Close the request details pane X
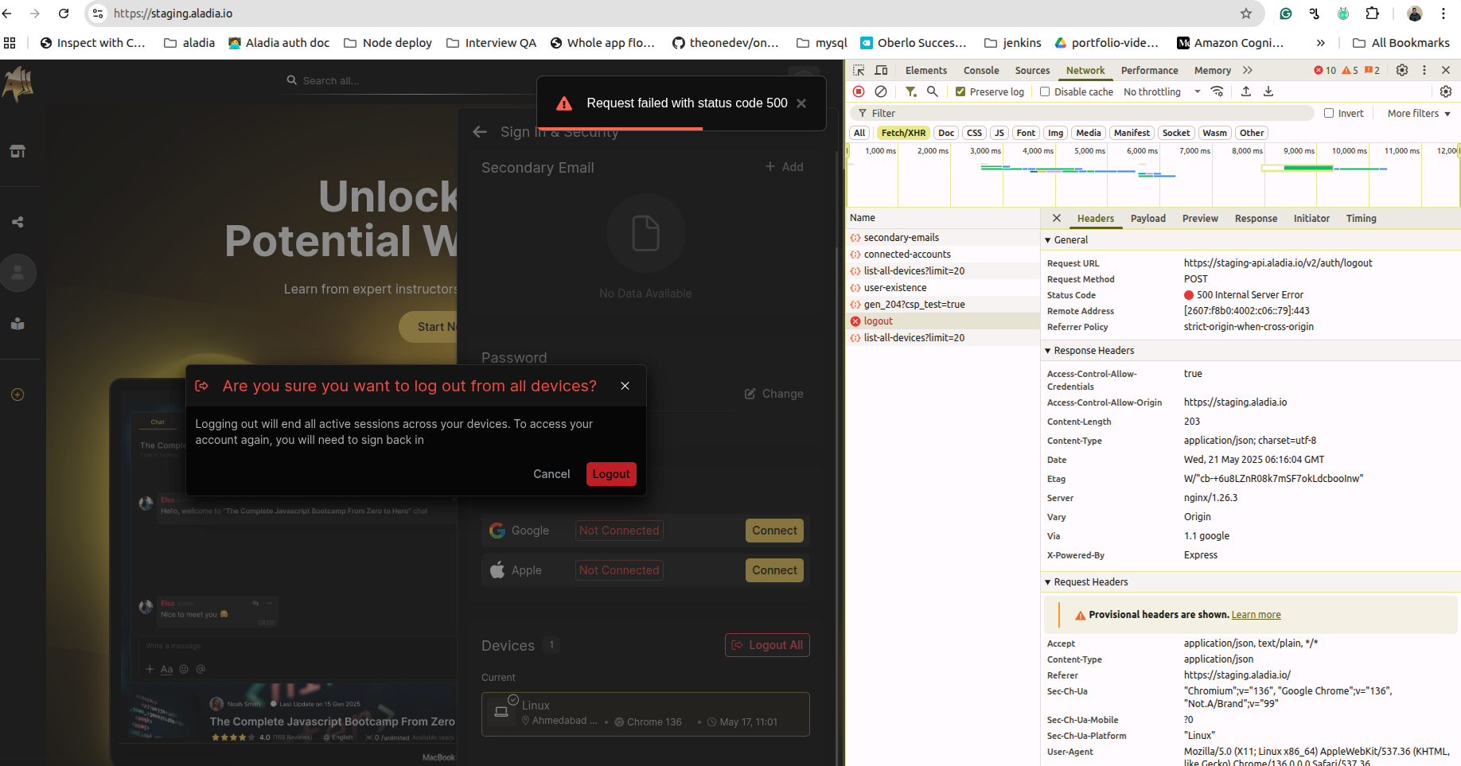 [x=1057, y=218]
